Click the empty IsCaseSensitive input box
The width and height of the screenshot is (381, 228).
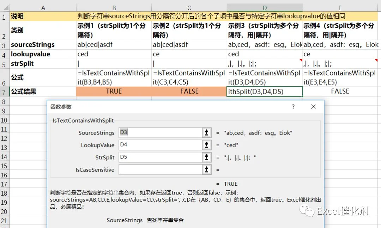point(161,170)
